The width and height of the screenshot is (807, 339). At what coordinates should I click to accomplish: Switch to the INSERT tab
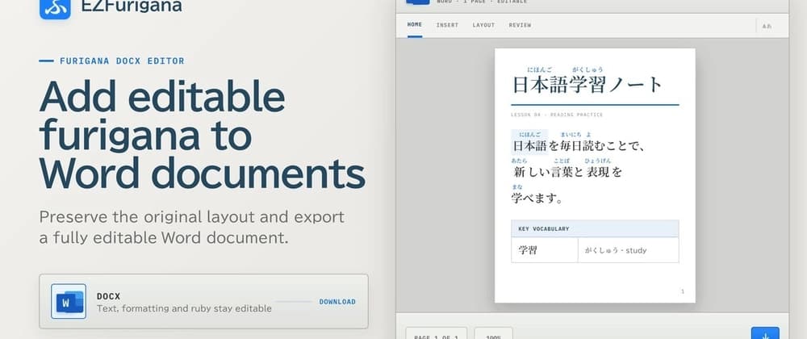(x=447, y=25)
